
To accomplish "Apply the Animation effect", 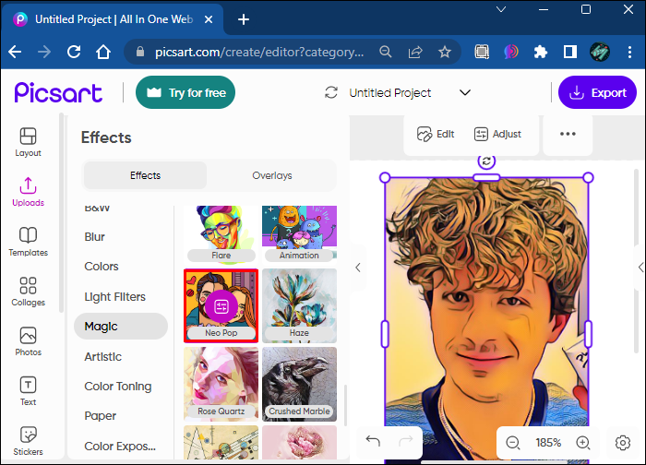I will point(300,234).
